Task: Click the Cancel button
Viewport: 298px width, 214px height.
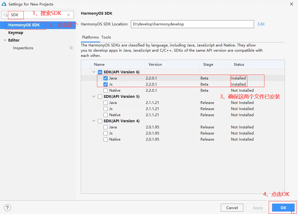Action: pyautogui.click(x=232, y=208)
